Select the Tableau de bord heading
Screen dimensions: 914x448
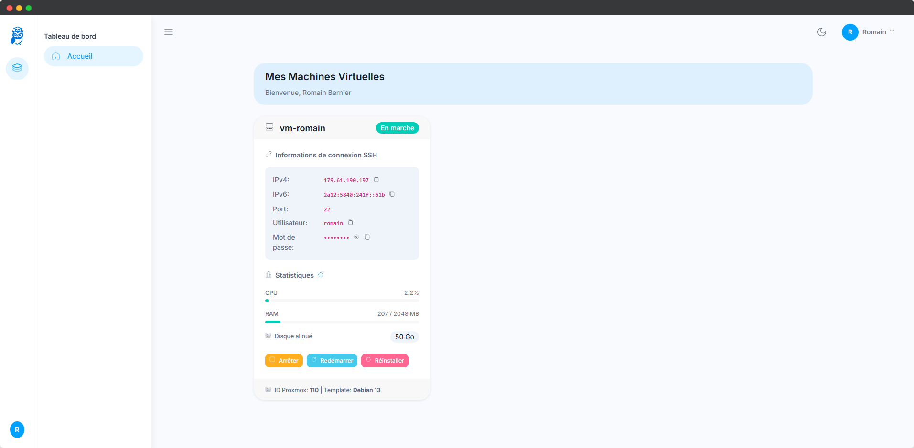70,36
